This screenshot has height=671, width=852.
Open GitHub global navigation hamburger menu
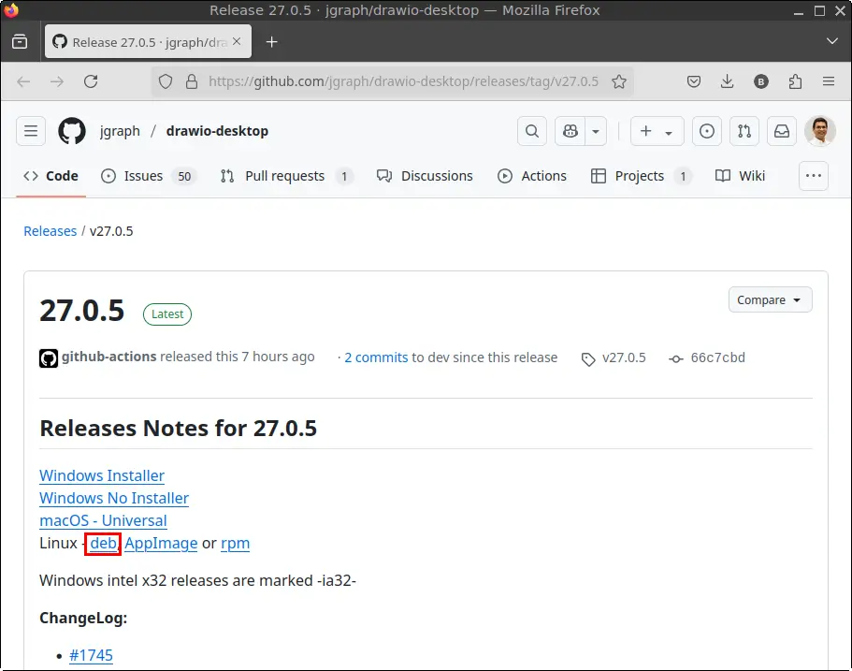[31, 131]
